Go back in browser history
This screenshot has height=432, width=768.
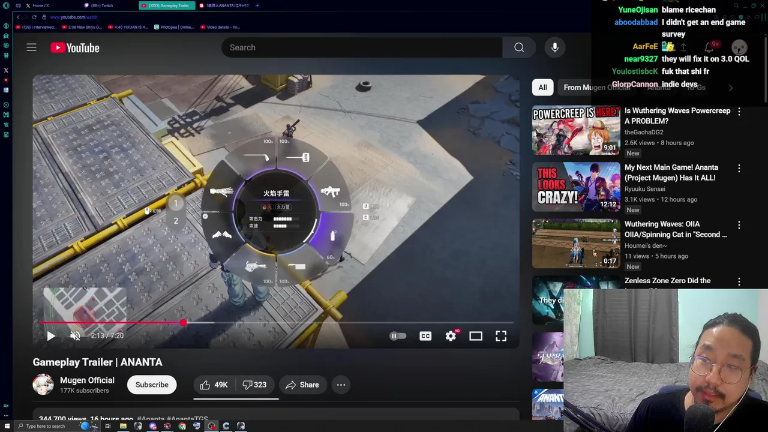[18, 17]
